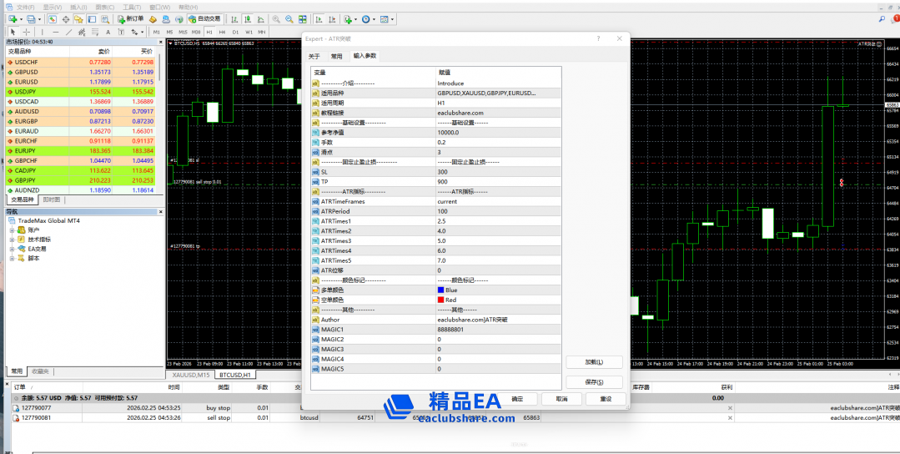Switch chart to M15 timeframe
The image size is (900, 454).
click(x=183, y=32)
